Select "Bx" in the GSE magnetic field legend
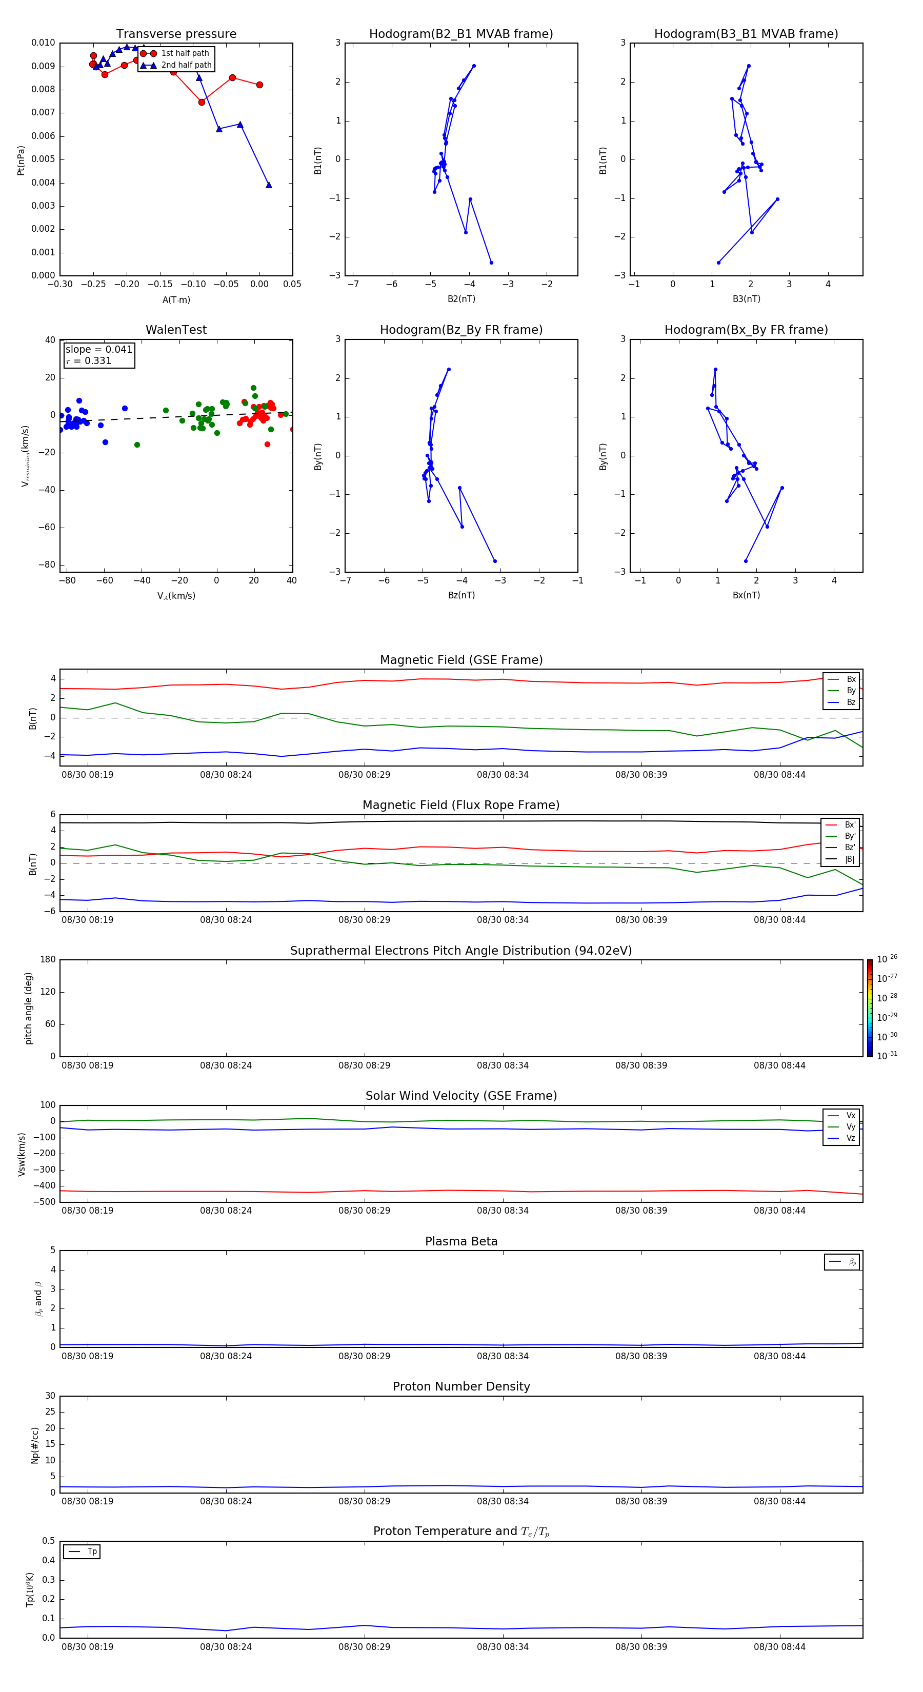The width and height of the screenshot is (923, 1692). click(841, 679)
